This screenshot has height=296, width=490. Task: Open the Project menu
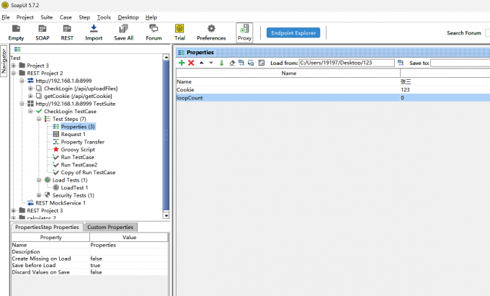(x=25, y=17)
